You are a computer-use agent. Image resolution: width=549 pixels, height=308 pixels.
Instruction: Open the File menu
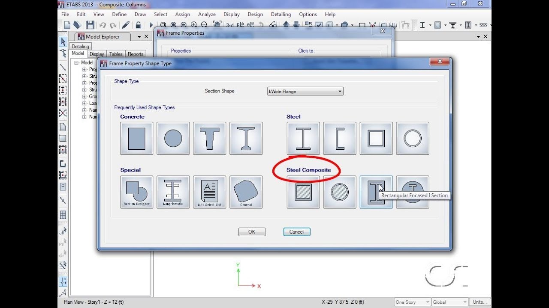click(x=65, y=14)
